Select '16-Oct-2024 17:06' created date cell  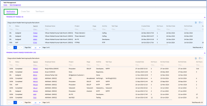pyautogui.click(x=148, y=43)
